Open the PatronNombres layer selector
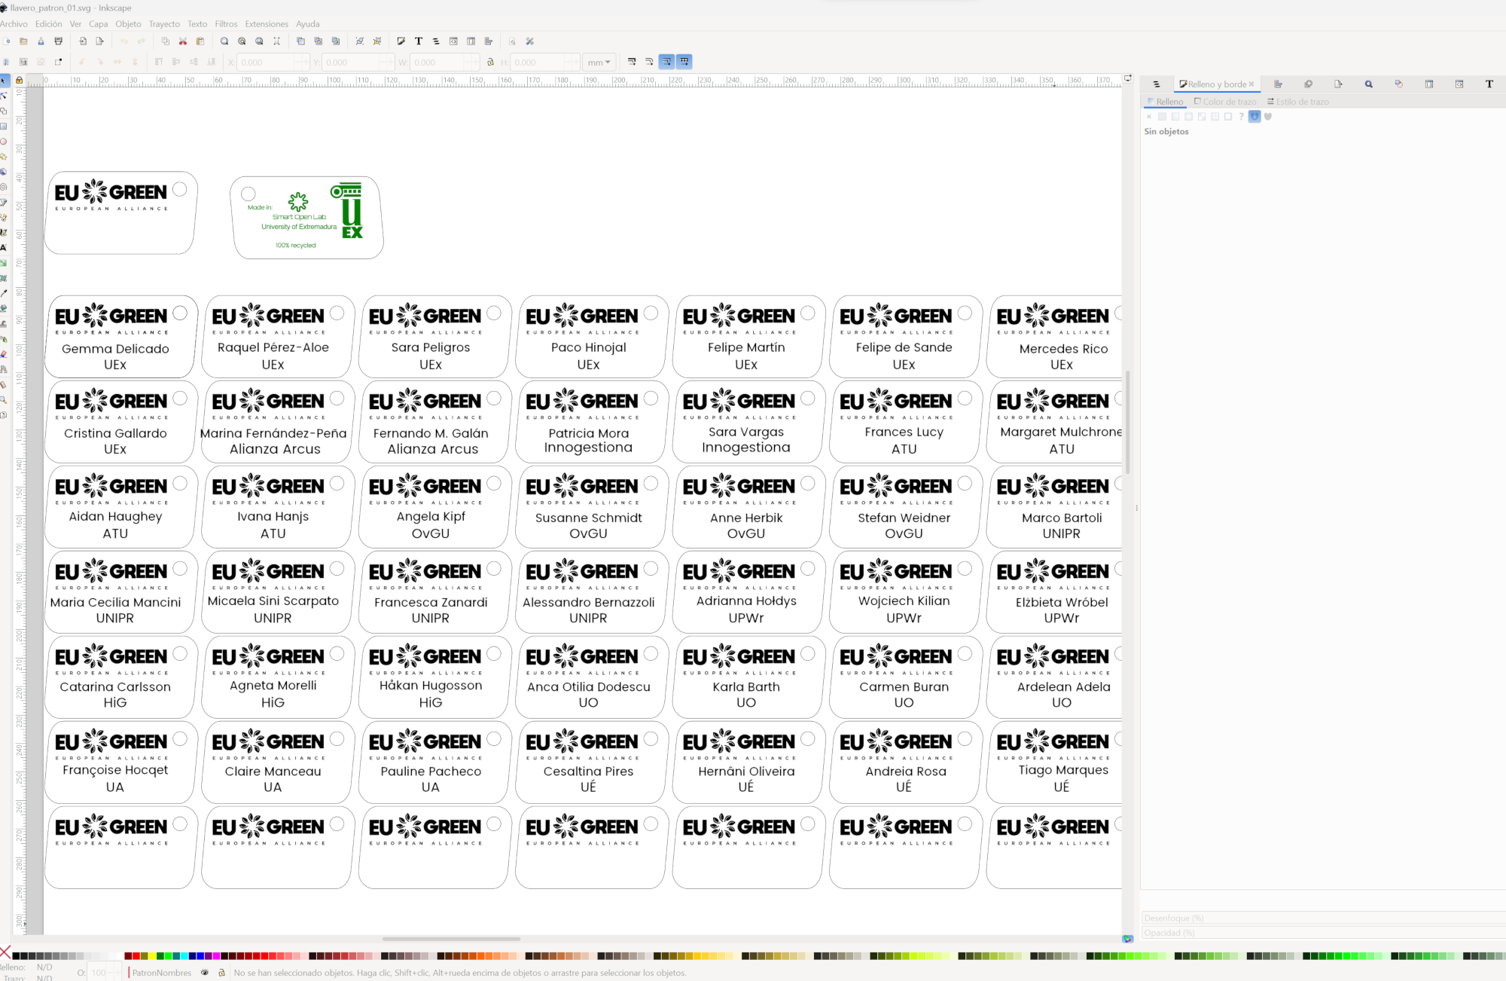The image size is (1506, 981). pyautogui.click(x=162, y=973)
